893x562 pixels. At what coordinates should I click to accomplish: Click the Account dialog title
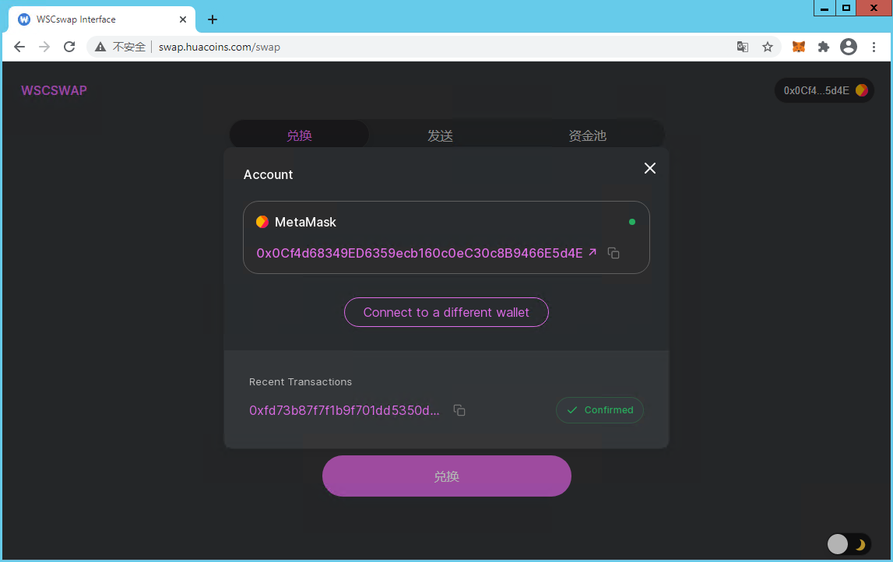[269, 175]
